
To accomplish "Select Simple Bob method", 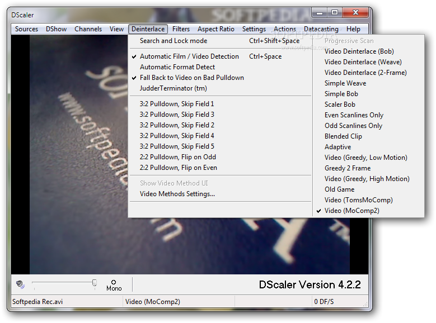I will coord(369,94).
